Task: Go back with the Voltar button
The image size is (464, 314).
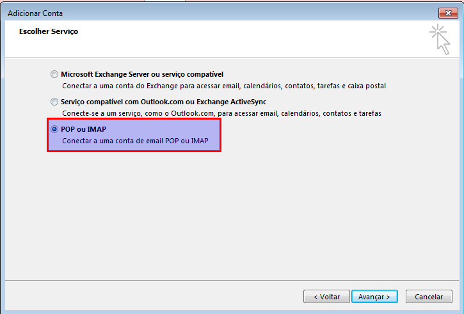Action: (x=326, y=297)
